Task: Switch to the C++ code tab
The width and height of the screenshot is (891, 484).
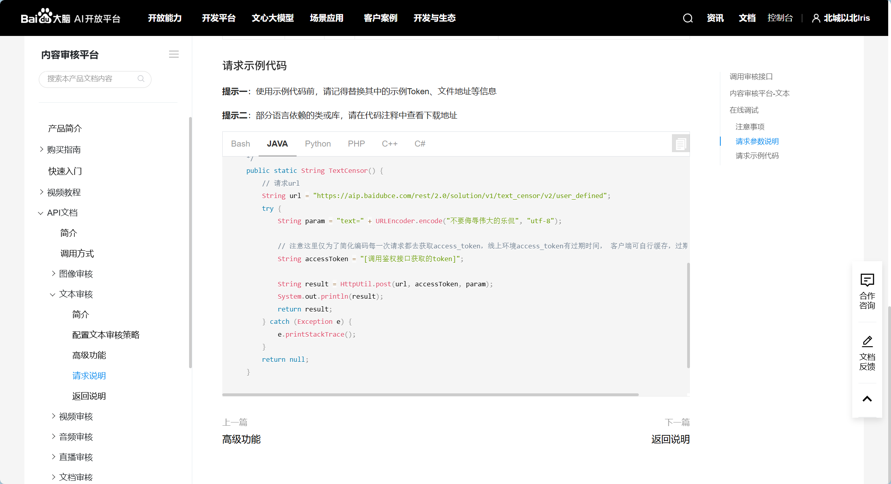Action: tap(389, 144)
